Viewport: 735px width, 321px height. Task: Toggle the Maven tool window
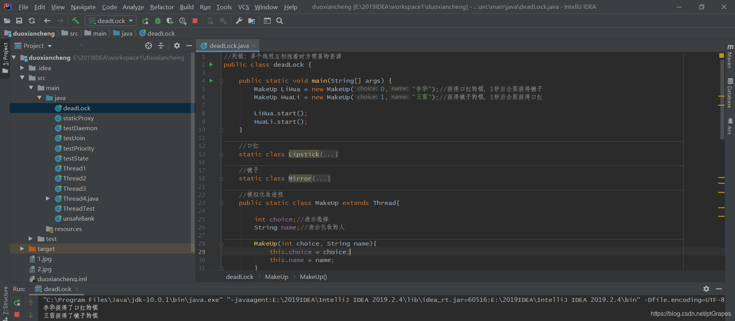coord(730,56)
